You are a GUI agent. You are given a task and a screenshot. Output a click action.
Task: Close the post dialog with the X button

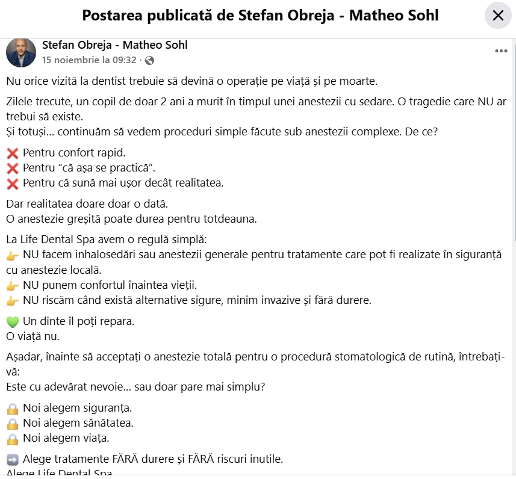[498, 16]
